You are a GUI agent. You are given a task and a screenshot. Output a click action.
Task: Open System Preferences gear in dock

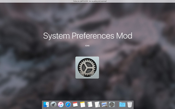[x=112, y=105]
